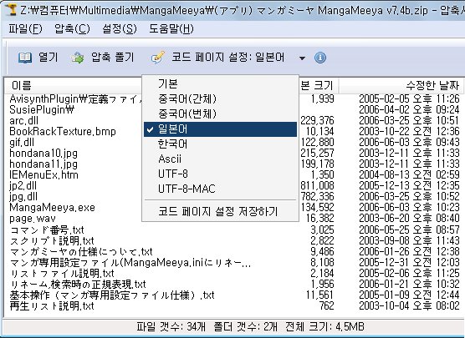465x338 pixels.
Task: Sort by the 본 크기 size column header
Action: (319, 86)
